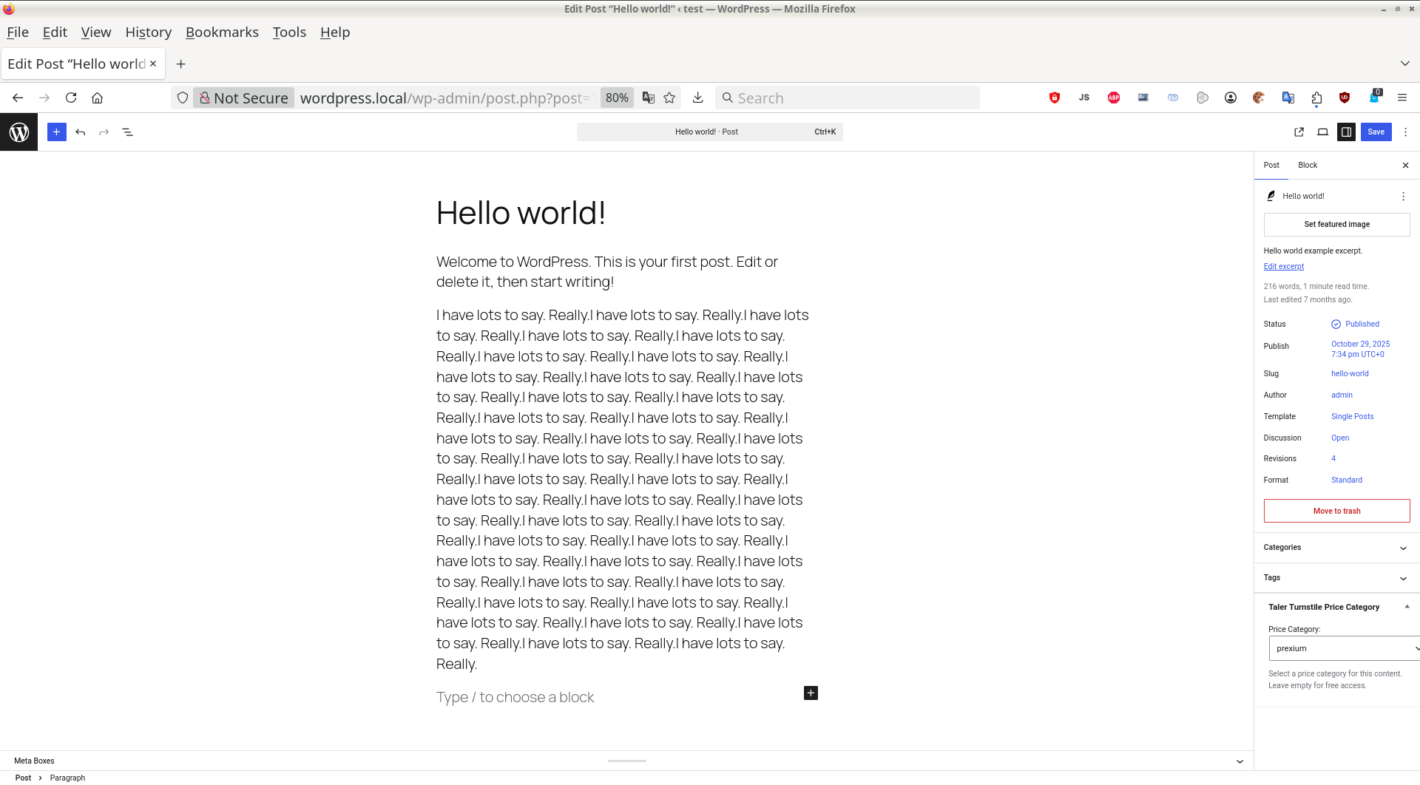Bookmark this page with the star

tap(669, 98)
